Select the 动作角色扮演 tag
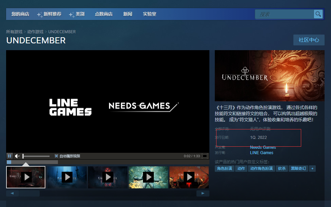 click(x=261, y=168)
